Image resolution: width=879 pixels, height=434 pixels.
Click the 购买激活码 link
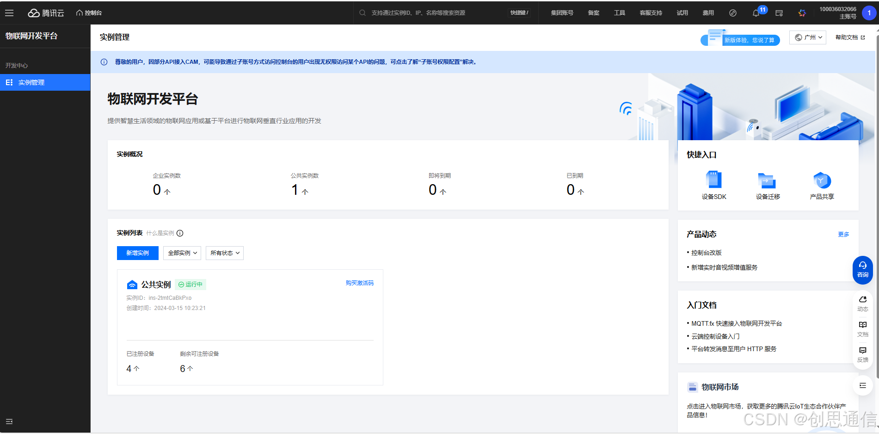(360, 283)
